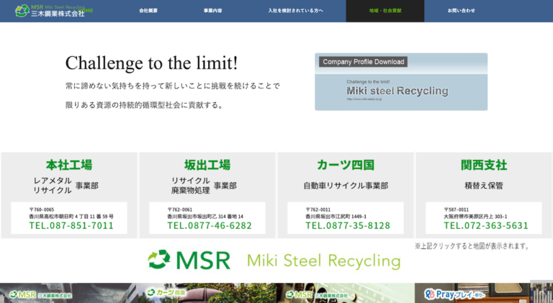The width and height of the screenshot is (553, 303).
Task: Open the カーツ四国 photo thumbnail at the bottom
Action: click(x=207, y=293)
